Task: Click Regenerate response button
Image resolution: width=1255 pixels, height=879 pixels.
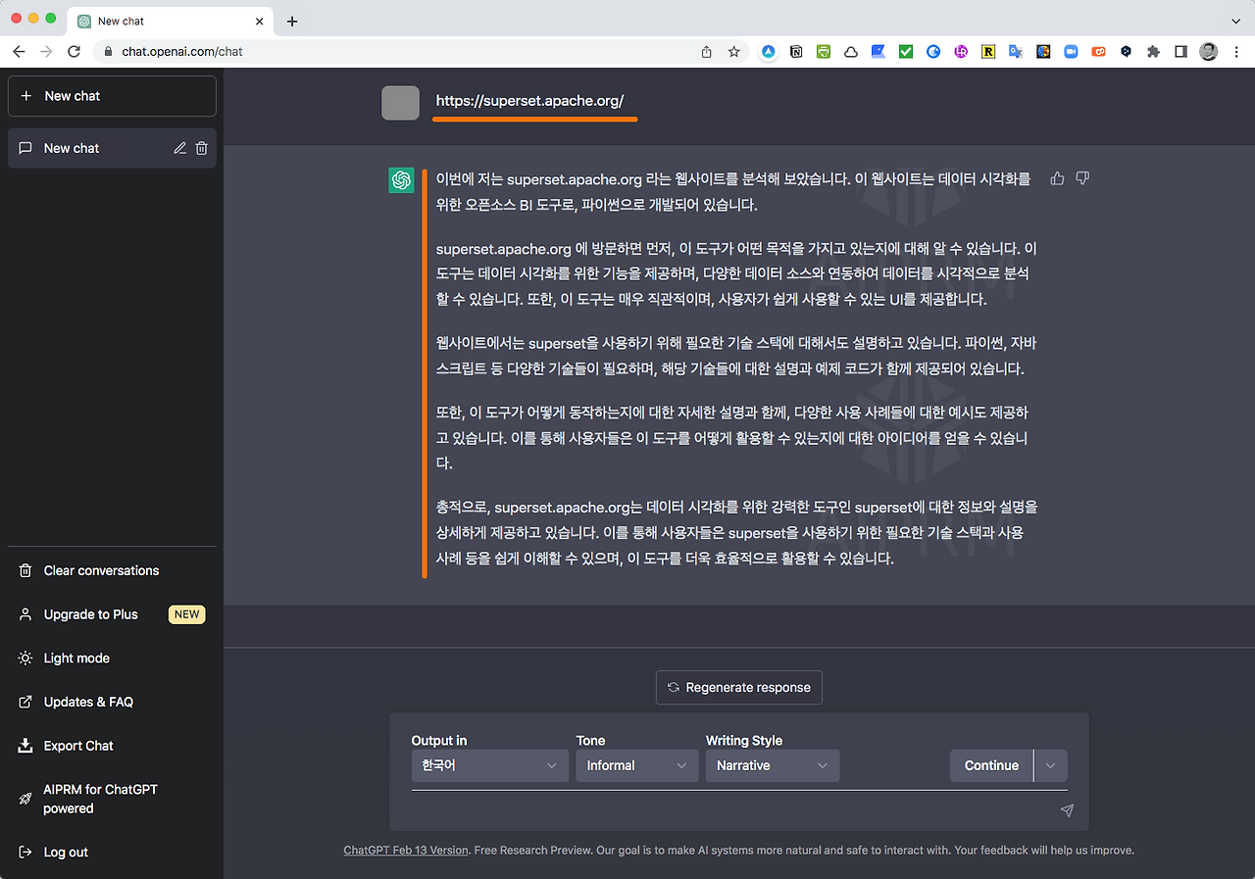Action: click(x=739, y=687)
